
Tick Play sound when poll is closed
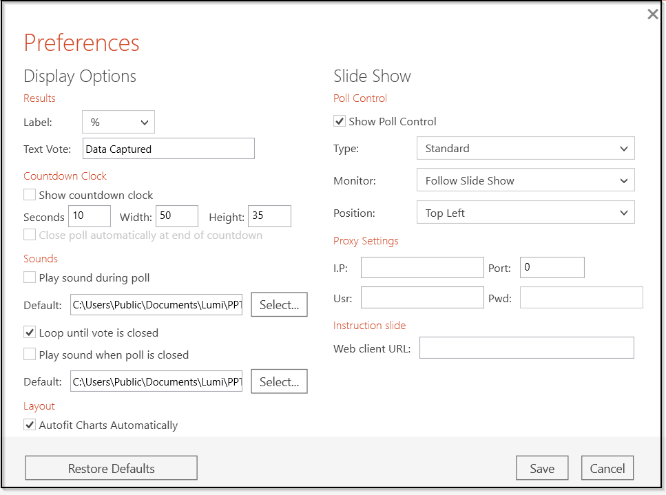point(30,355)
